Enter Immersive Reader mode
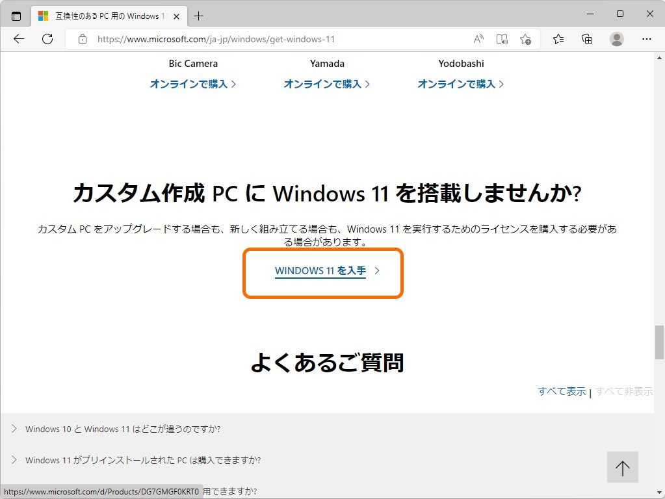 click(501, 39)
